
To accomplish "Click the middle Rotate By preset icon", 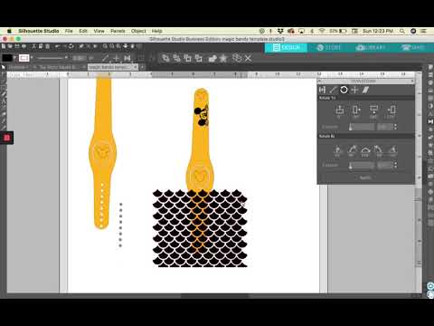I will click(x=365, y=150).
